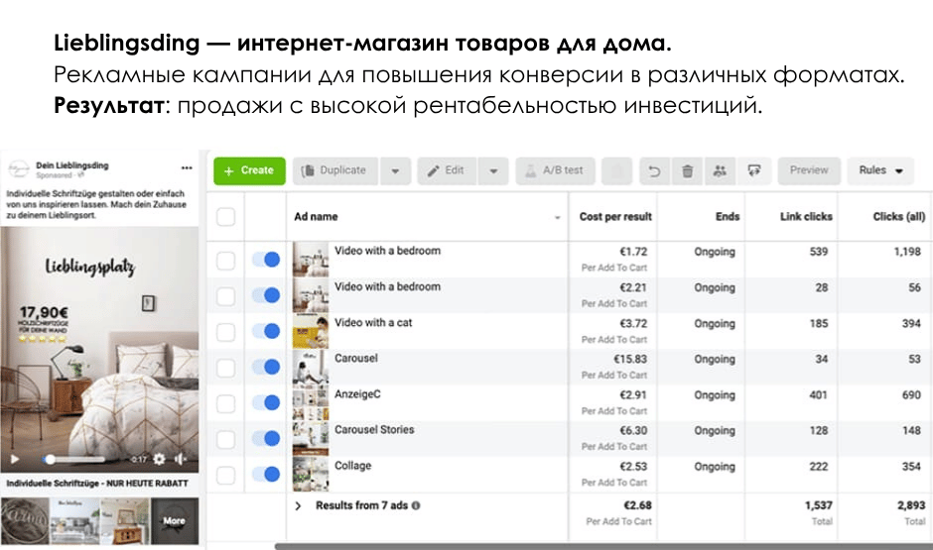Image resolution: width=933 pixels, height=550 pixels.
Task: Open the three-dot menu on sponsored post
Action: 187,168
